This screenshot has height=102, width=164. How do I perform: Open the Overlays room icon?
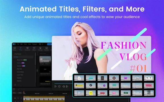tap(40, 49)
